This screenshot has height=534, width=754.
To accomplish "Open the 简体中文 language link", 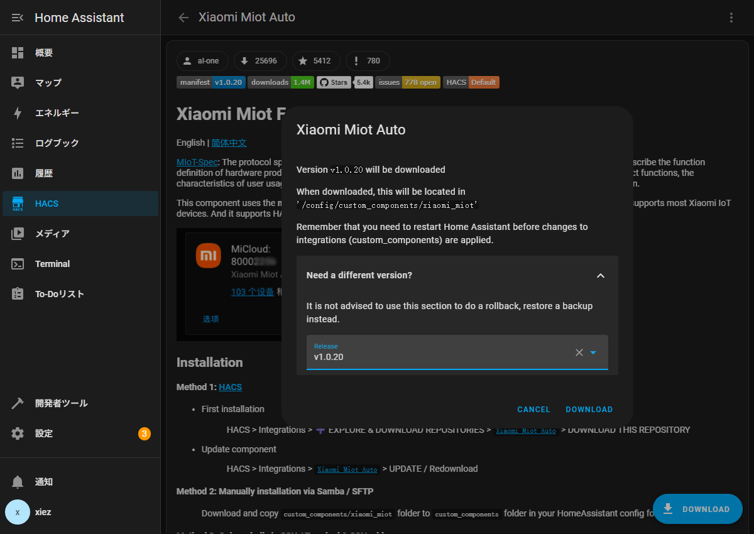I will [229, 143].
